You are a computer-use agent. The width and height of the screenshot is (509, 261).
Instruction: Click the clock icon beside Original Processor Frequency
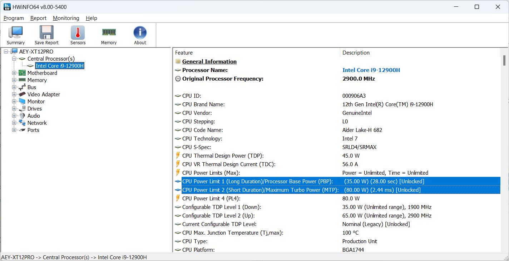click(178, 79)
